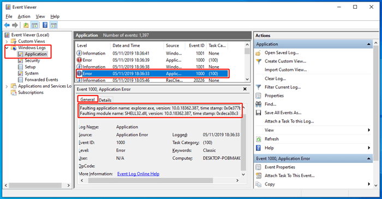
Task: Click the Source column header
Action: coord(175,45)
